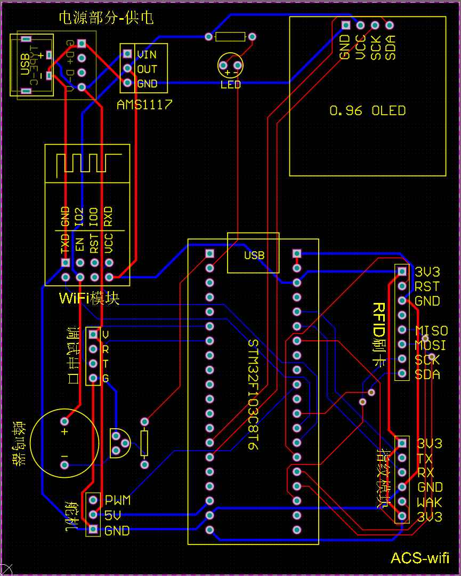Click the RX label on fingerprint header
This screenshot has width=461, height=576.
(426, 473)
